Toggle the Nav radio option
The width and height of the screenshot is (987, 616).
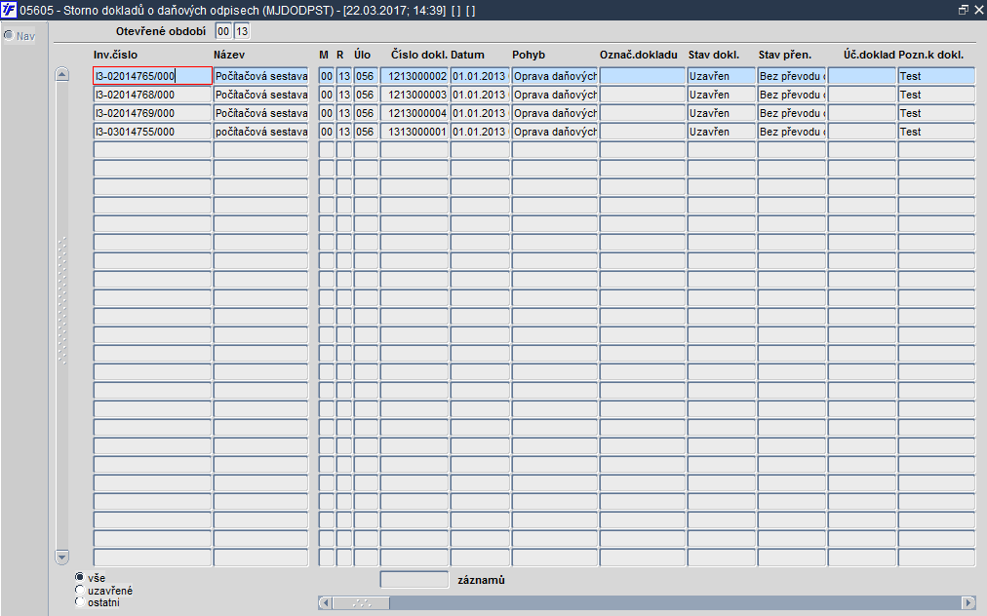tap(9, 35)
